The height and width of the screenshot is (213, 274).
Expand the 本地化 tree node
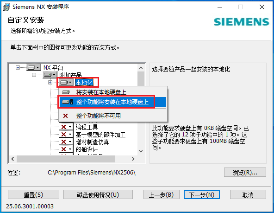click(x=50, y=82)
